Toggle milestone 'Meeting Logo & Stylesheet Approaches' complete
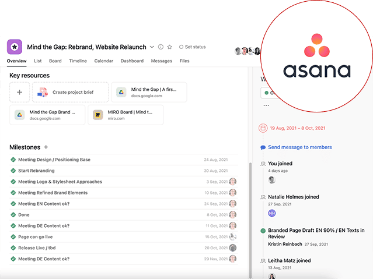373x279 pixels. [x=13, y=182]
